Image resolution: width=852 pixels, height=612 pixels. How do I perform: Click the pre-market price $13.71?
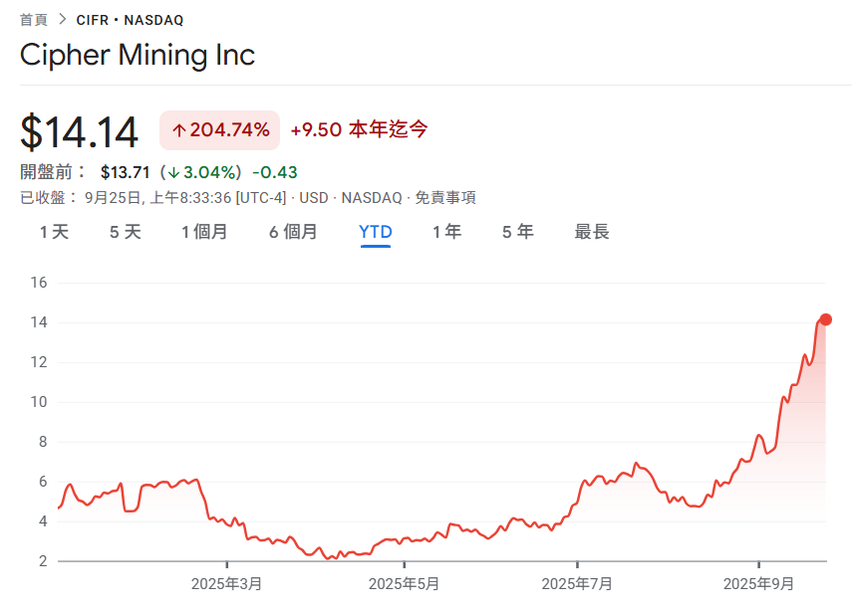pos(125,171)
